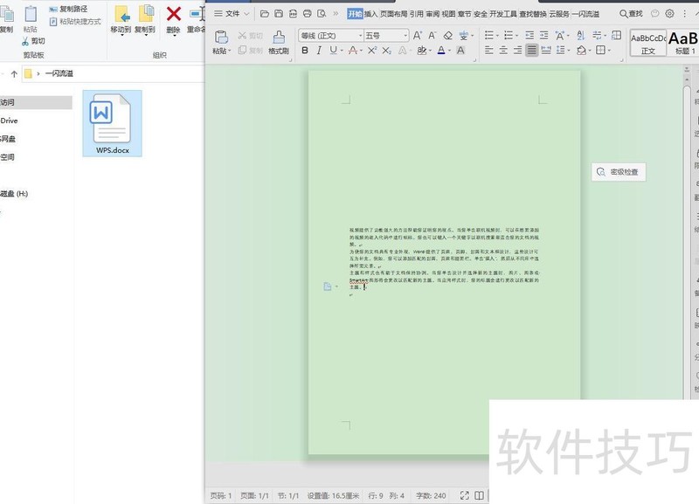Toggle Italic formatting
This screenshot has width=699, height=504.
pyautogui.click(x=319, y=51)
